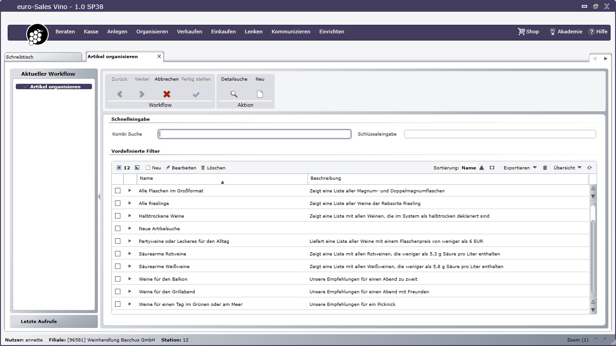Check the Säurearme Rotweine checkbox

pos(118,254)
